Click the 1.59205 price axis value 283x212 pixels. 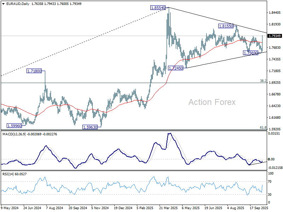(275, 129)
